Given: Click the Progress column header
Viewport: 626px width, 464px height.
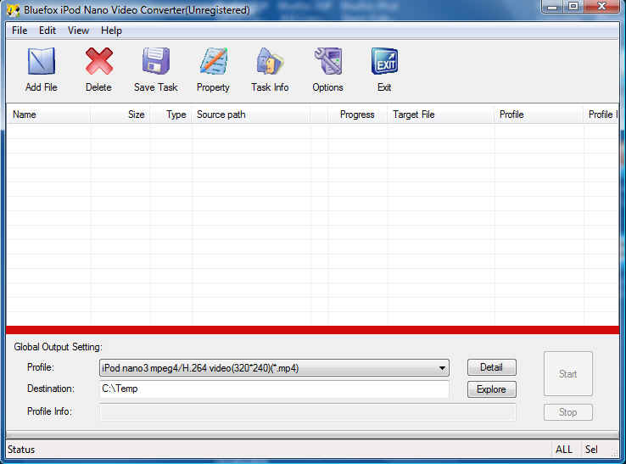Looking at the screenshot, I should coord(357,115).
